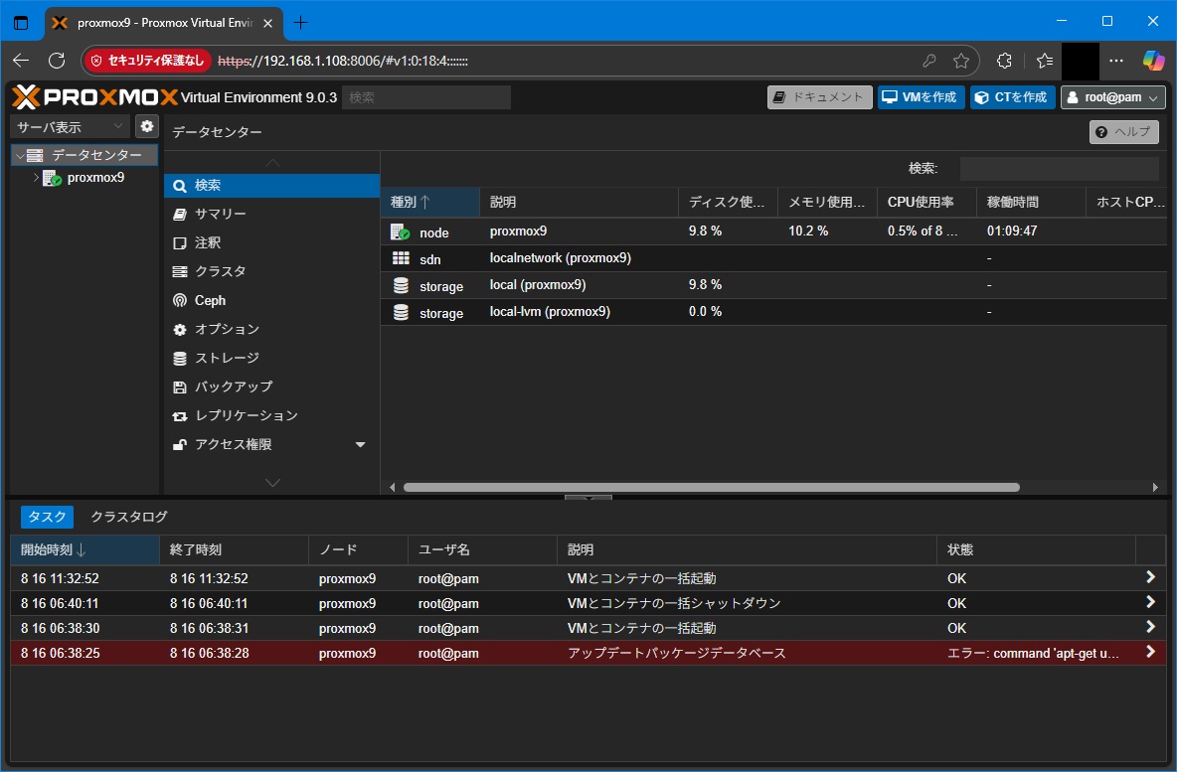Image resolution: width=1177 pixels, height=772 pixels.
Task: Open the Access permissions menu item
Action: (271, 445)
